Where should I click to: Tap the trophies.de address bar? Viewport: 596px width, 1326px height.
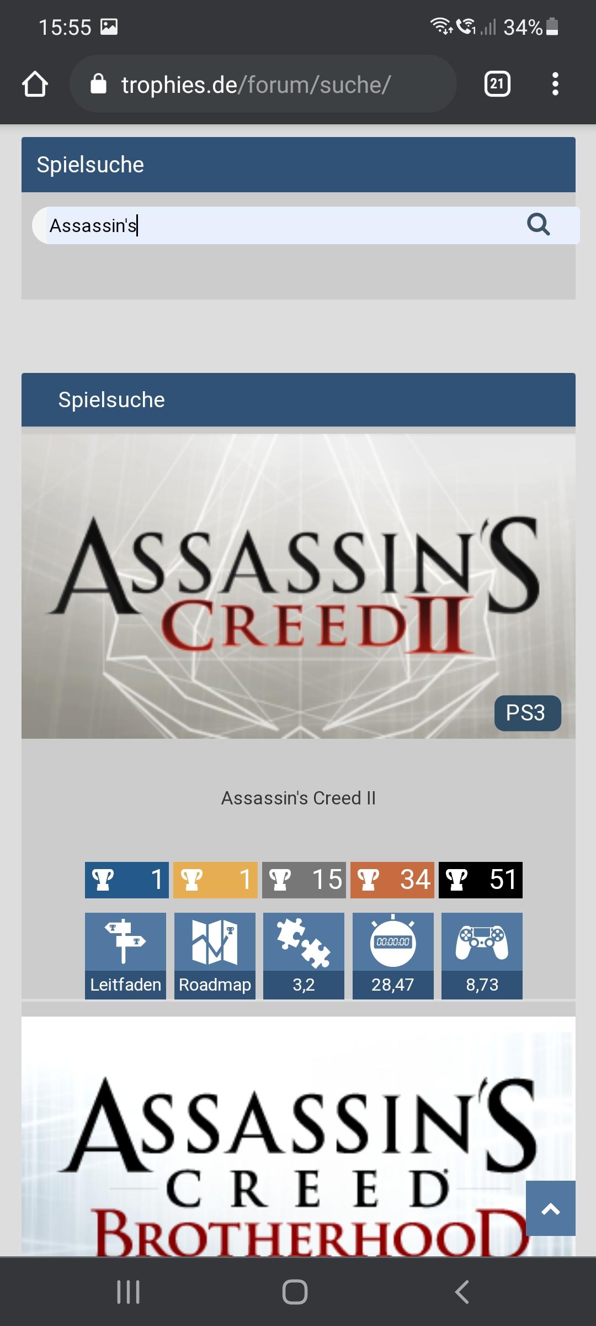point(263,84)
